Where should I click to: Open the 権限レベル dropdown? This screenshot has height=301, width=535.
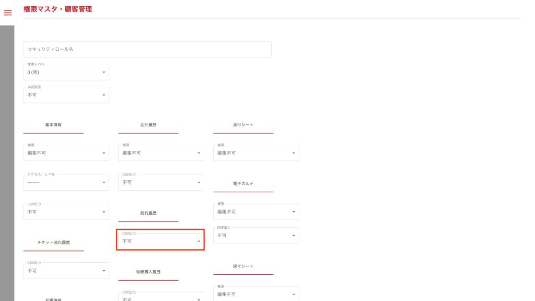(x=66, y=72)
